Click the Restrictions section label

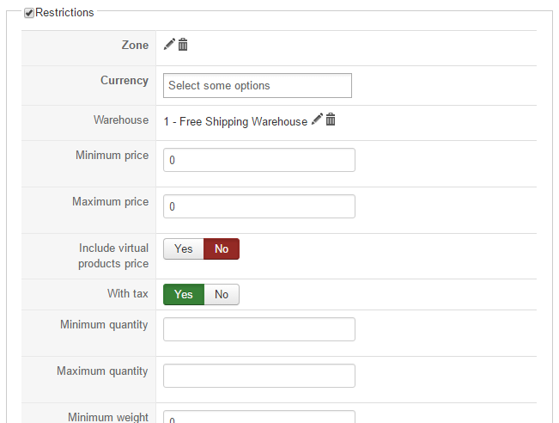[x=64, y=13]
